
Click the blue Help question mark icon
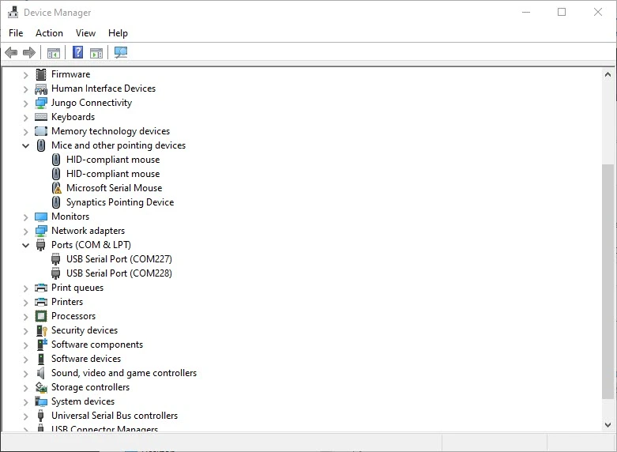coord(77,53)
